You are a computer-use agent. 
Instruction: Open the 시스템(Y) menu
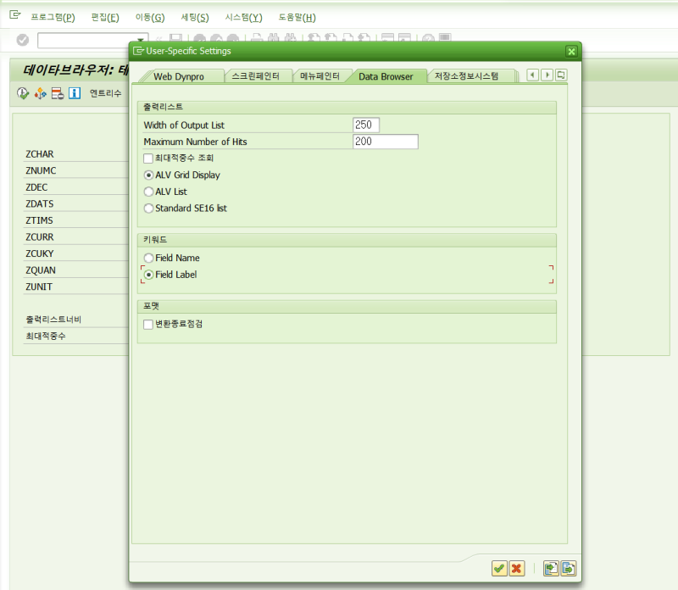(x=243, y=17)
